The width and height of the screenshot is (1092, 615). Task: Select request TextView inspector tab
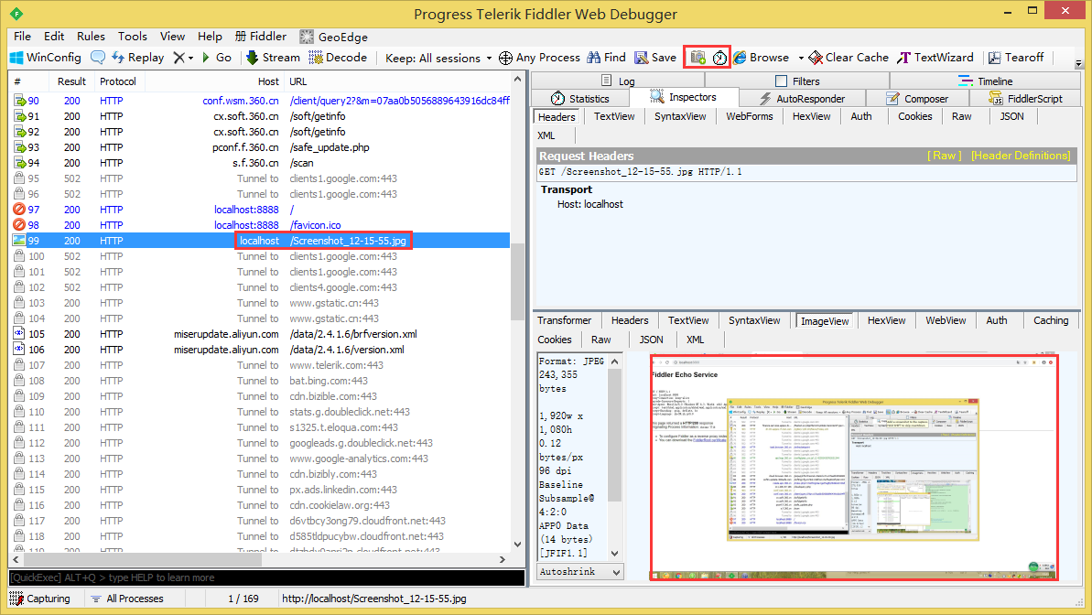coord(614,116)
